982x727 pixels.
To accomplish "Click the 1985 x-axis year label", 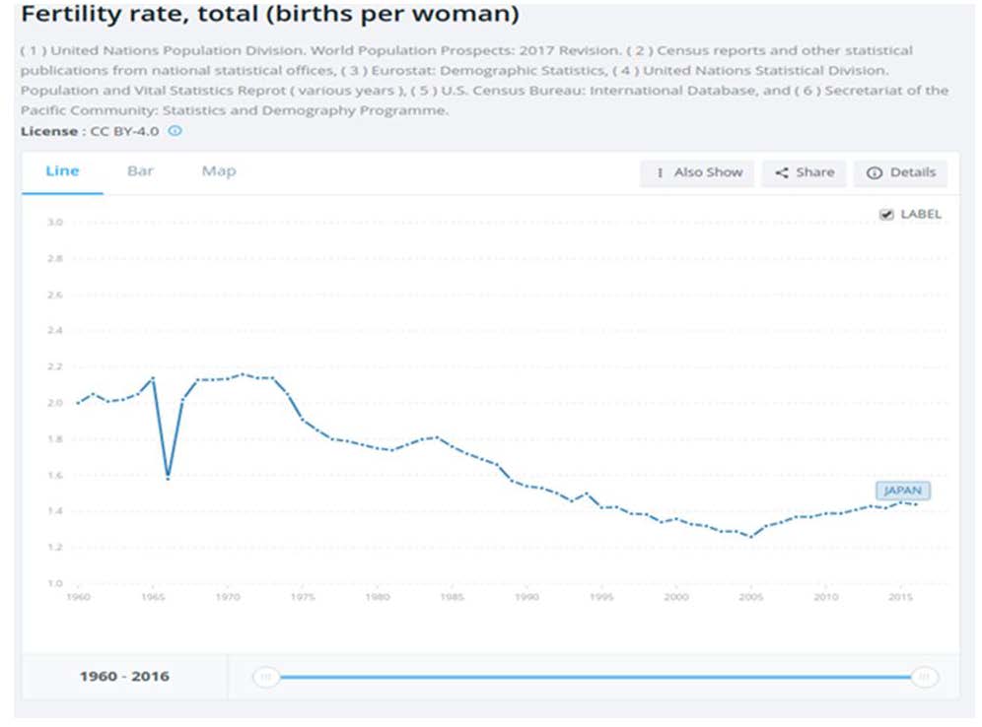I will point(453,597).
